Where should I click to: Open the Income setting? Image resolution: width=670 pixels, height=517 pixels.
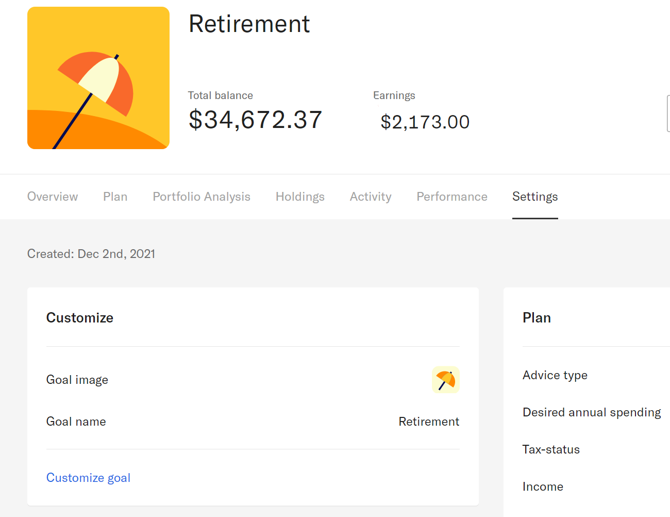pyautogui.click(x=543, y=486)
